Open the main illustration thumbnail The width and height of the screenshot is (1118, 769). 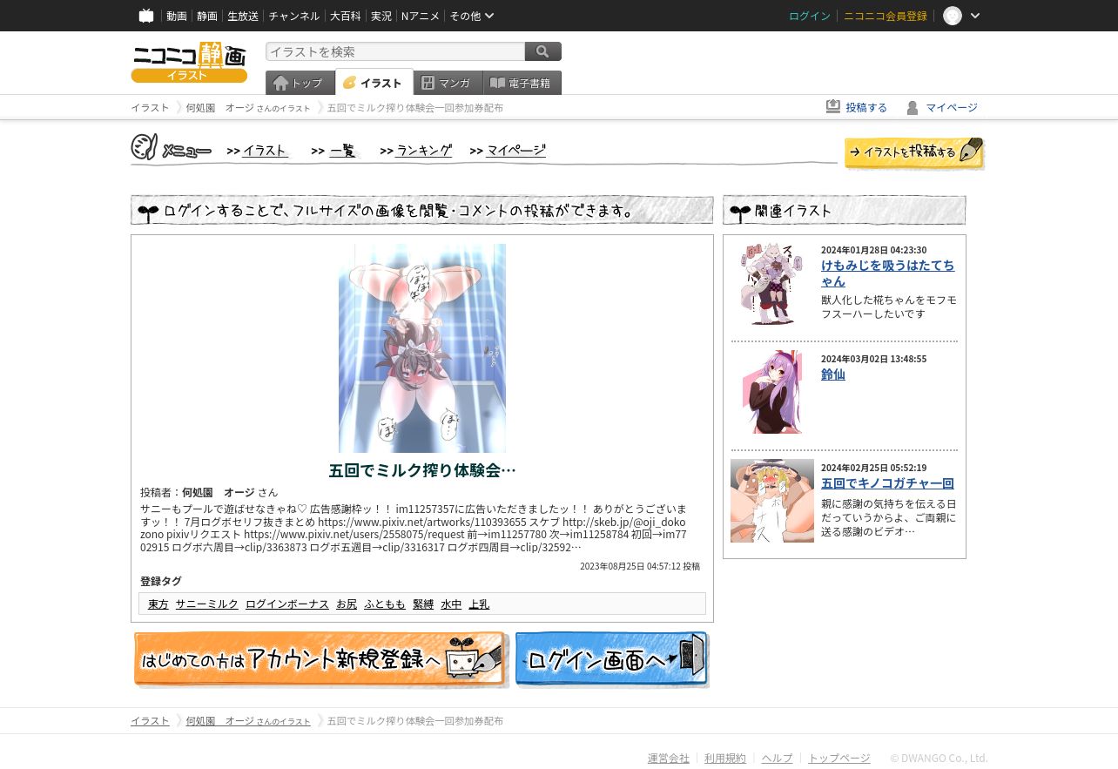point(422,348)
